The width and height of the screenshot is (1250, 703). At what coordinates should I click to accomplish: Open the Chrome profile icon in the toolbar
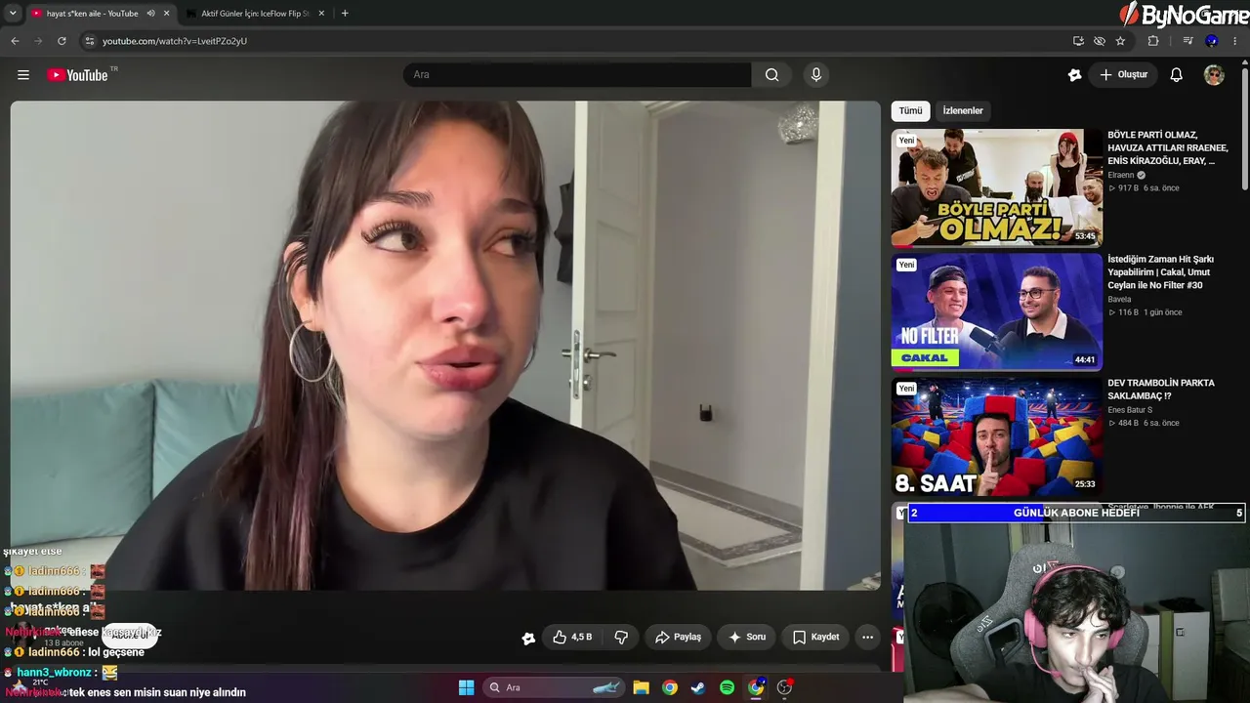tap(1212, 41)
